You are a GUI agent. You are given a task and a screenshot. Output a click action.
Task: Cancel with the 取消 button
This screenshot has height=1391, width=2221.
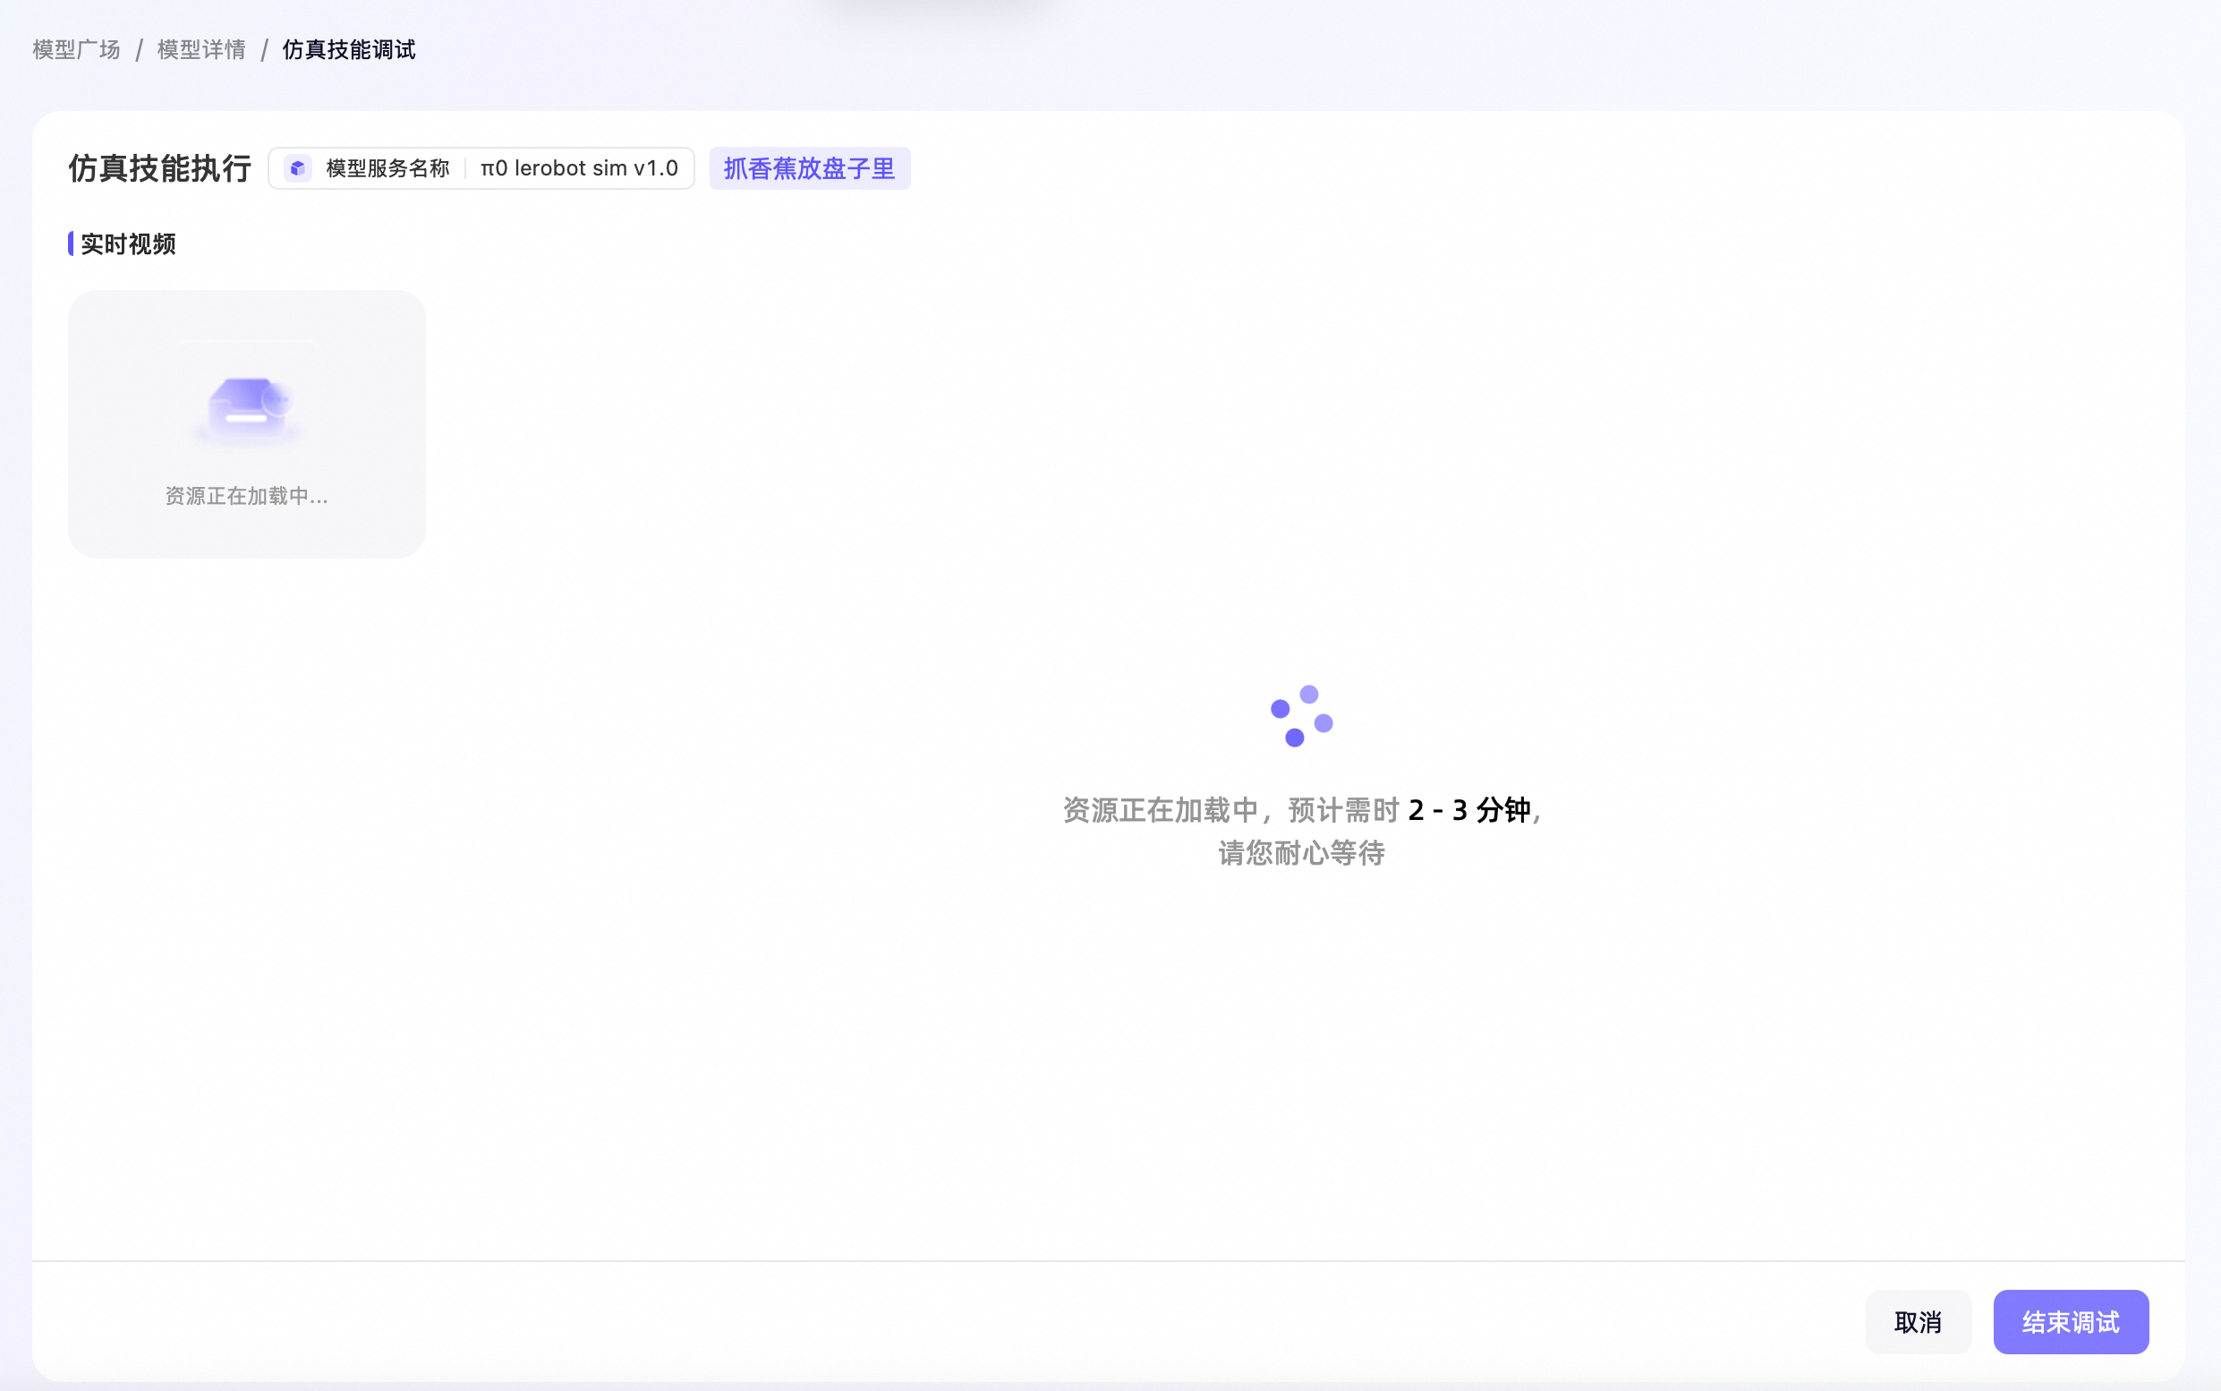[x=1918, y=1322]
